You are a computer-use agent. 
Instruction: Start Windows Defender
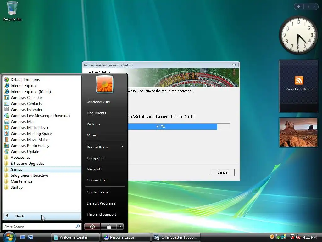(26, 109)
